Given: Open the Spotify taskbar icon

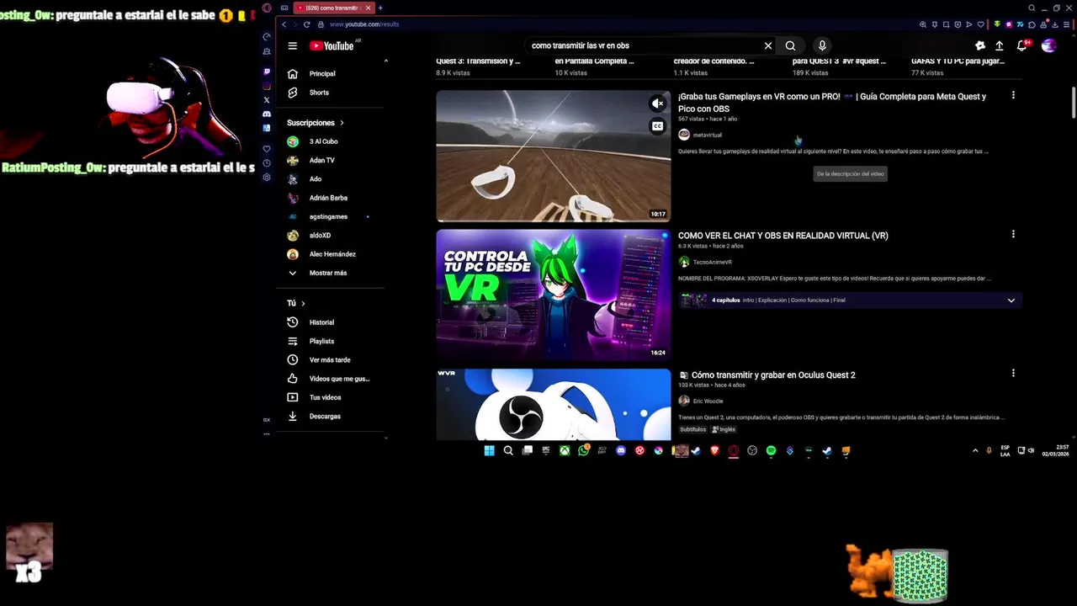Looking at the screenshot, I should (x=771, y=451).
